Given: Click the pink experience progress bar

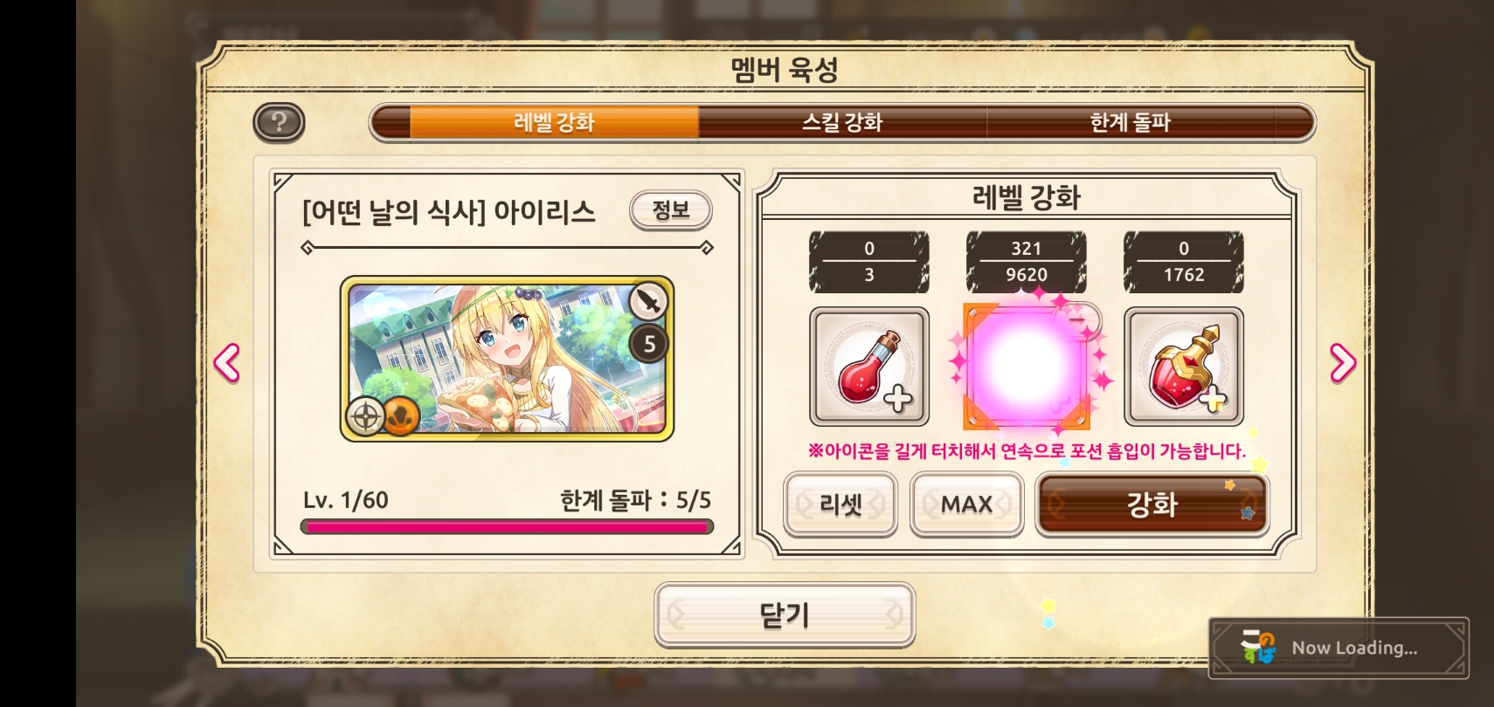Looking at the screenshot, I should click(x=507, y=527).
